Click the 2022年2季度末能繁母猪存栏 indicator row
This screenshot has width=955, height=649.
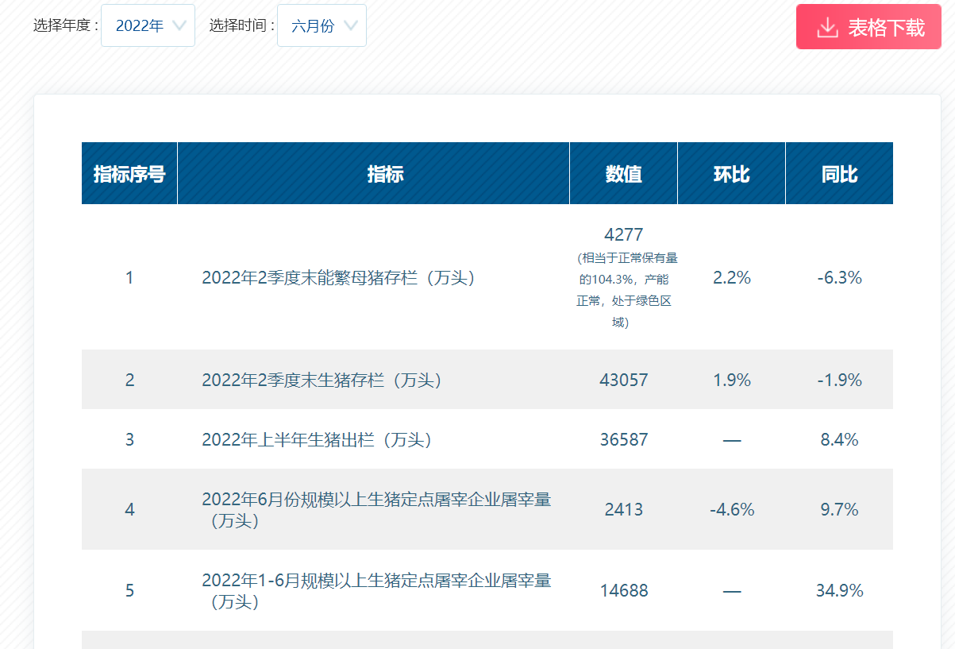(337, 278)
